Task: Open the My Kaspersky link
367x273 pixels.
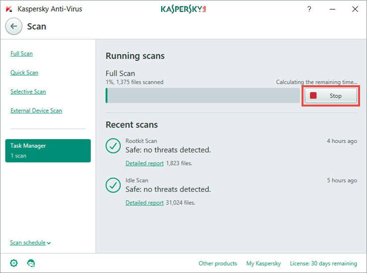Action: point(263,264)
